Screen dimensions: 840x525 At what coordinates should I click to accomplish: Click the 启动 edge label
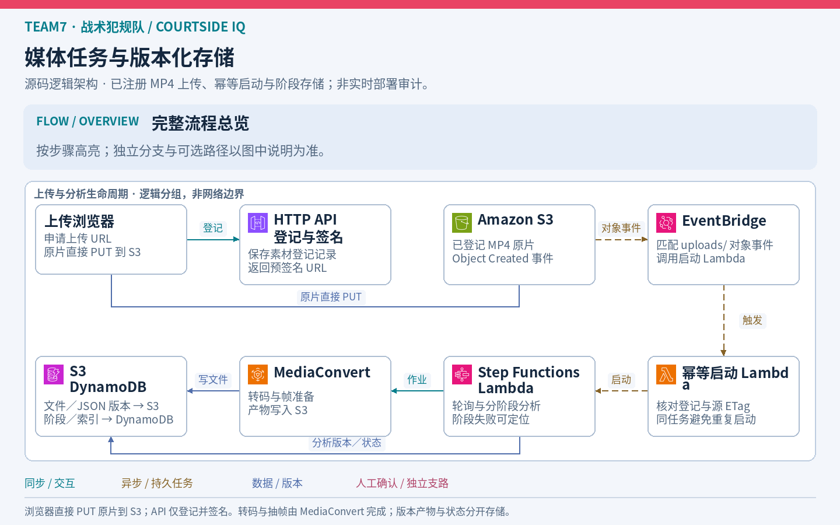tap(621, 380)
